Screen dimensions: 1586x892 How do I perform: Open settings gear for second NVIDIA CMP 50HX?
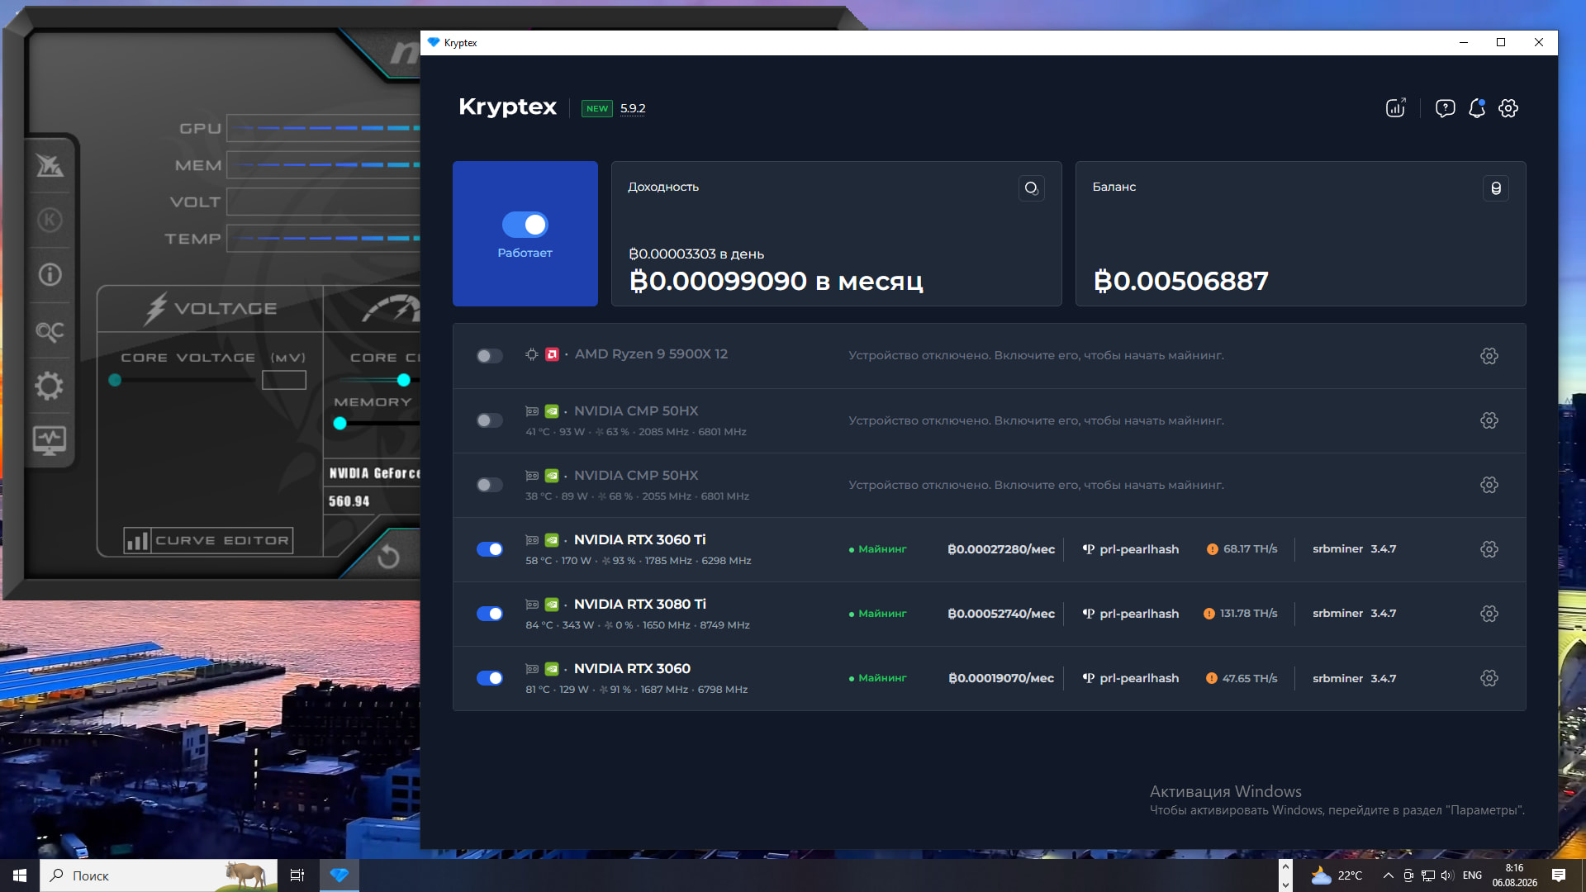point(1489,485)
